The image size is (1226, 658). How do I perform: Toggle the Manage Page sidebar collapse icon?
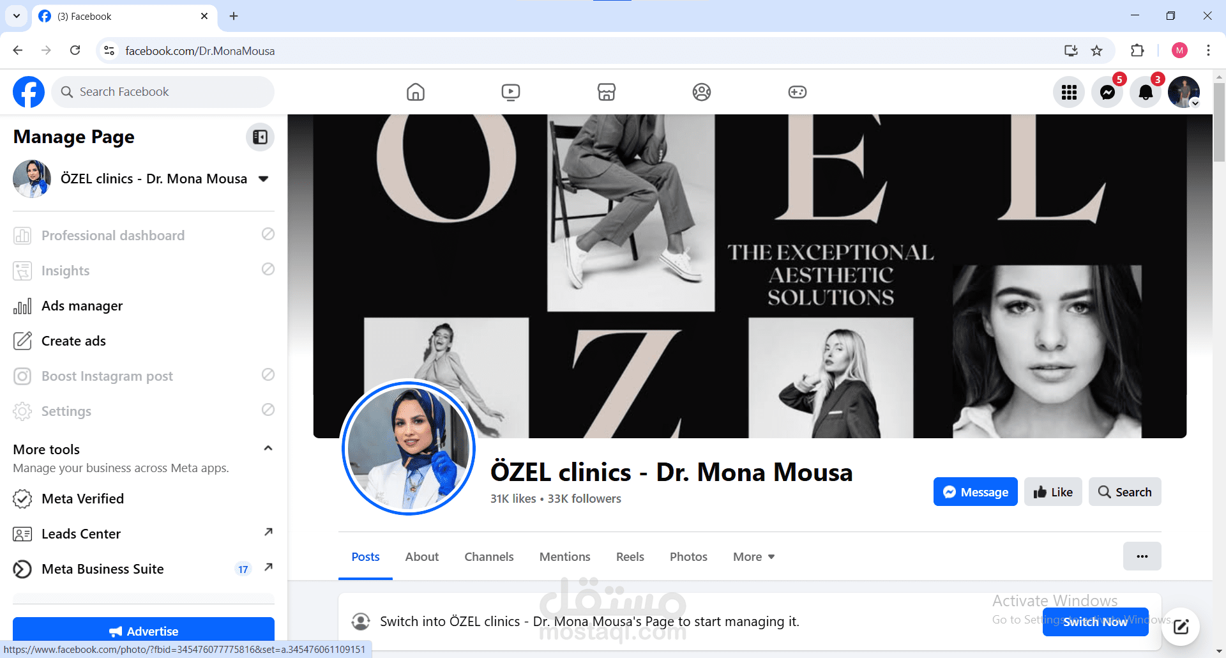pyautogui.click(x=260, y=137)
